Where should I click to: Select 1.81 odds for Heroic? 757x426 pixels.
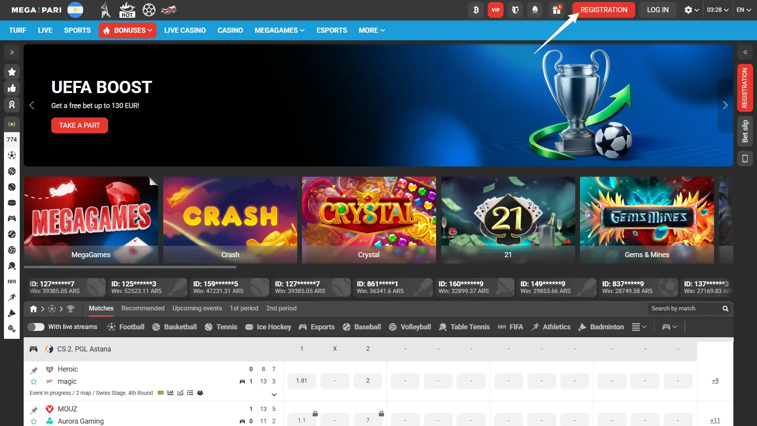(302, 381)
